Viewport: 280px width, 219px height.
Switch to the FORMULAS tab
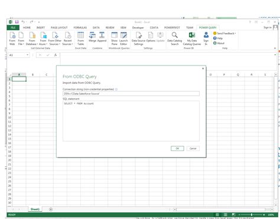[x=80, y=28]
